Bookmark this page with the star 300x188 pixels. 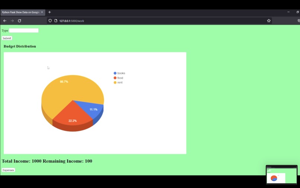[269, 21]
